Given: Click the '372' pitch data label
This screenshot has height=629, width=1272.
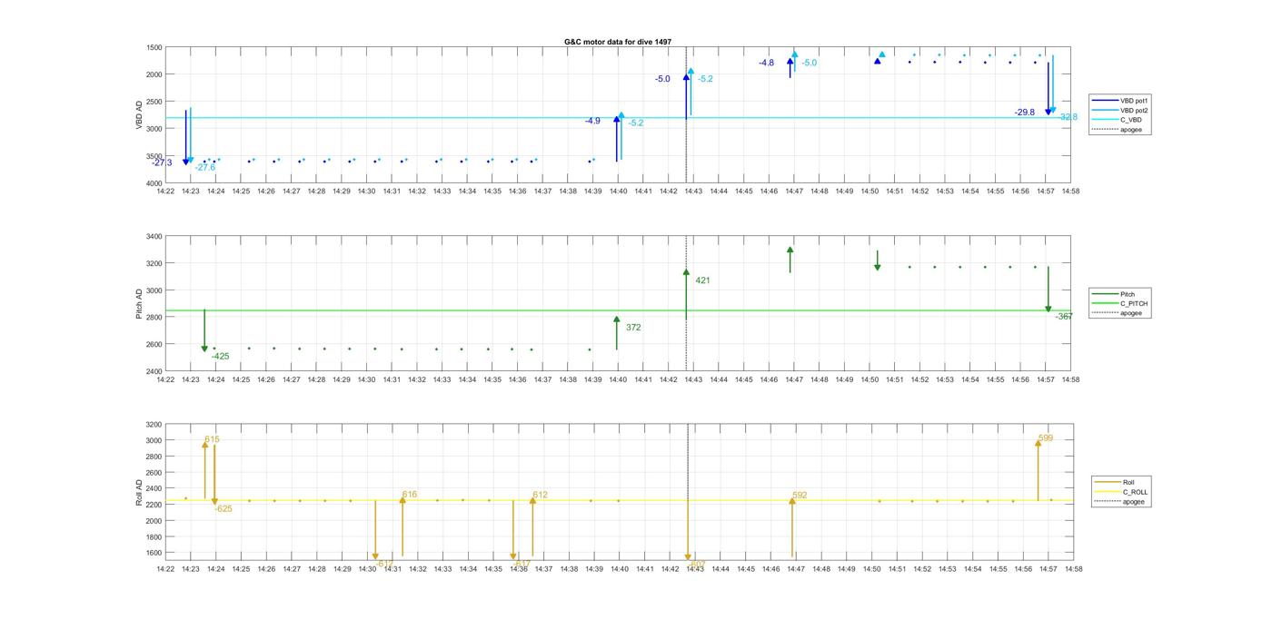Looking at the screenshot, I should coord(633,328).
